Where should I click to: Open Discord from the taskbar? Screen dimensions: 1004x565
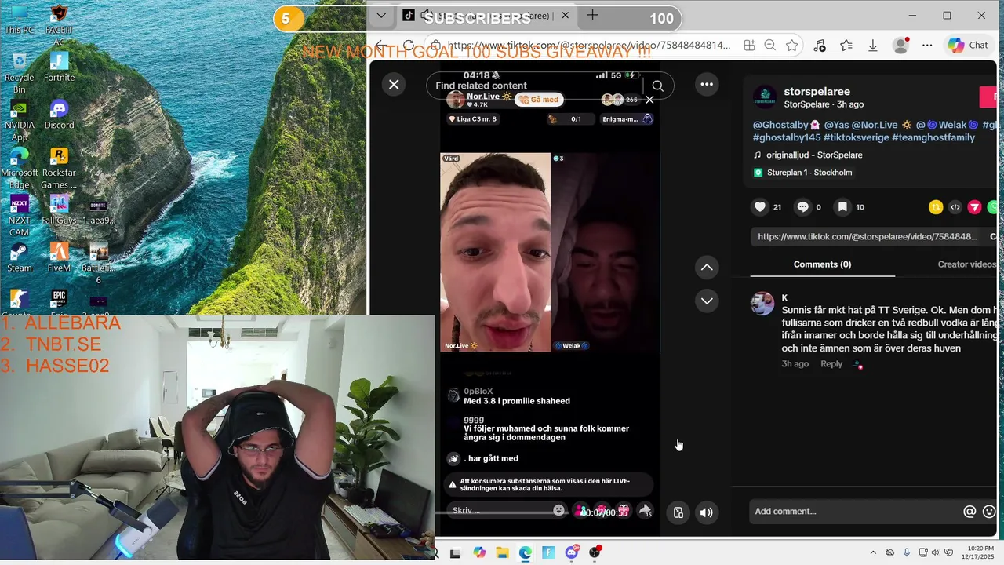coord(572,552)
